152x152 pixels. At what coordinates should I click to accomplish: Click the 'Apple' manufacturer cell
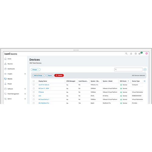point(92,103)
